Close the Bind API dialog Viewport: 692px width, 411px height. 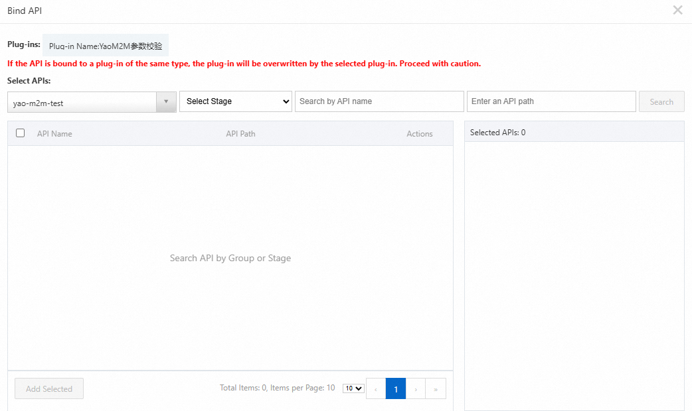click(x=677, y=10)
